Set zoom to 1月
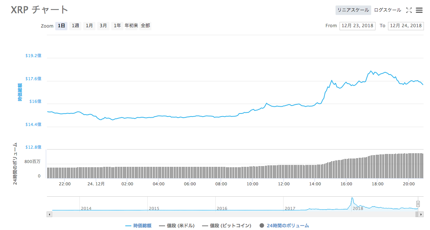 tap(89, 26)
